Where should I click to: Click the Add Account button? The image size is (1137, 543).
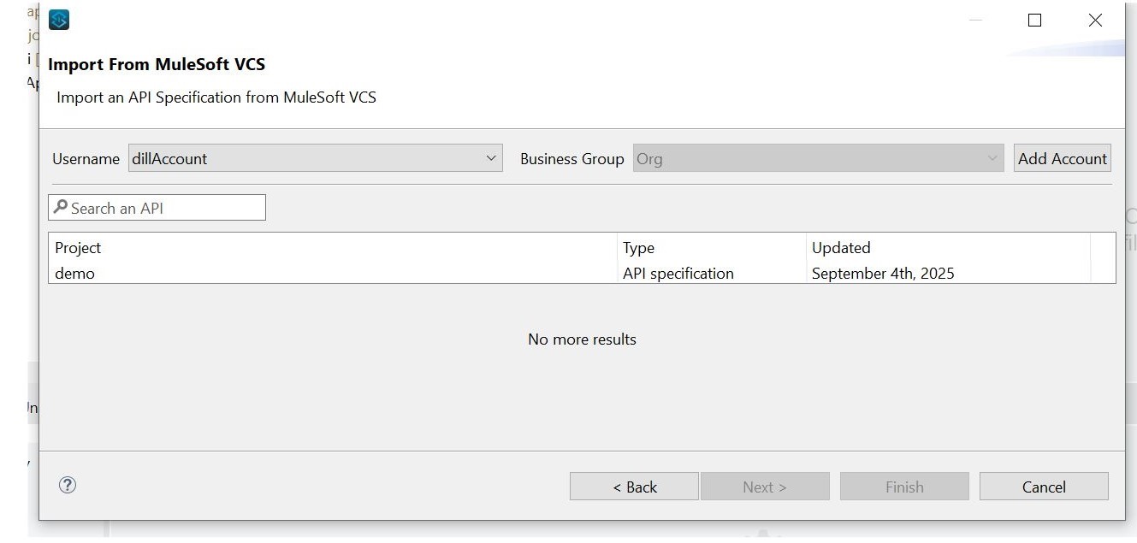click(1062, 158)
